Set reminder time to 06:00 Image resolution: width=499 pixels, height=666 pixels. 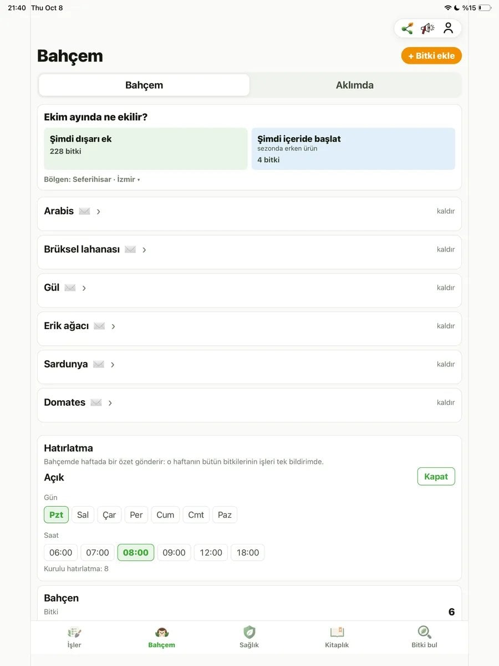(61, 552)
